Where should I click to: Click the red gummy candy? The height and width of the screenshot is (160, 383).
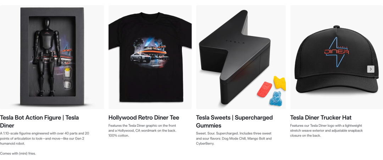click(x=265, y=89)
